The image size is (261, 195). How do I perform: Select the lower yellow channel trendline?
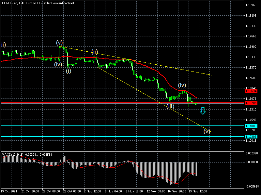point(147,94)
